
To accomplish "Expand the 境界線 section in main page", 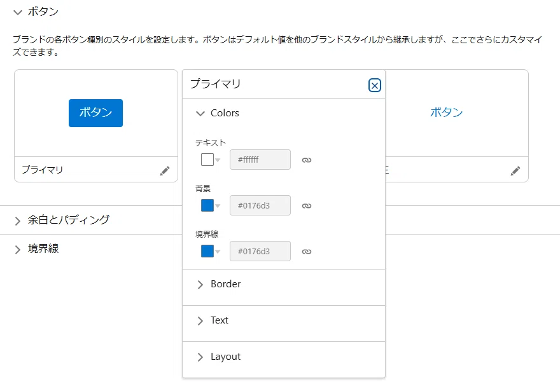I will point(18,249).
